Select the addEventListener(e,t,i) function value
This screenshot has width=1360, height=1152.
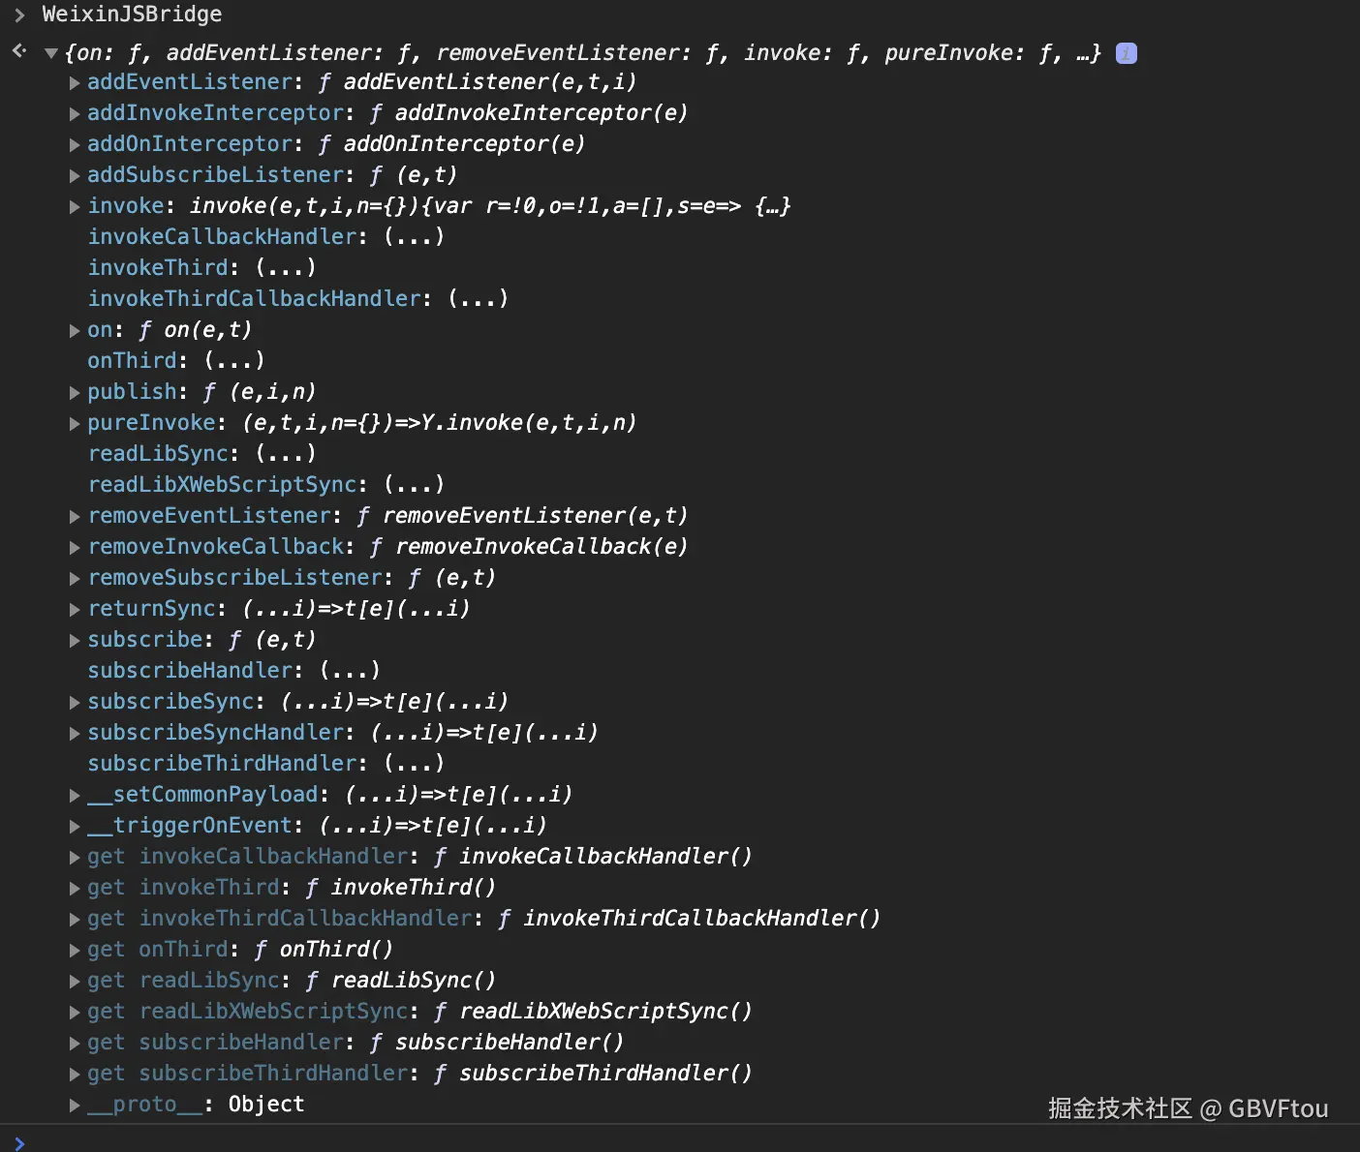point(478,82)
